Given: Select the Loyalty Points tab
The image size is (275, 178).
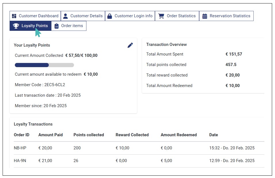Looking at the screenshot, I should point(31,26).
